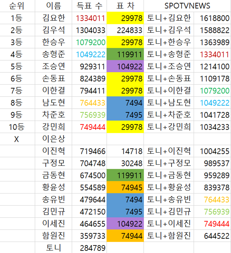Select the 표 차 column header
Image resolution: width=231 pixels, height=253 pixels.
click(125, 6)
